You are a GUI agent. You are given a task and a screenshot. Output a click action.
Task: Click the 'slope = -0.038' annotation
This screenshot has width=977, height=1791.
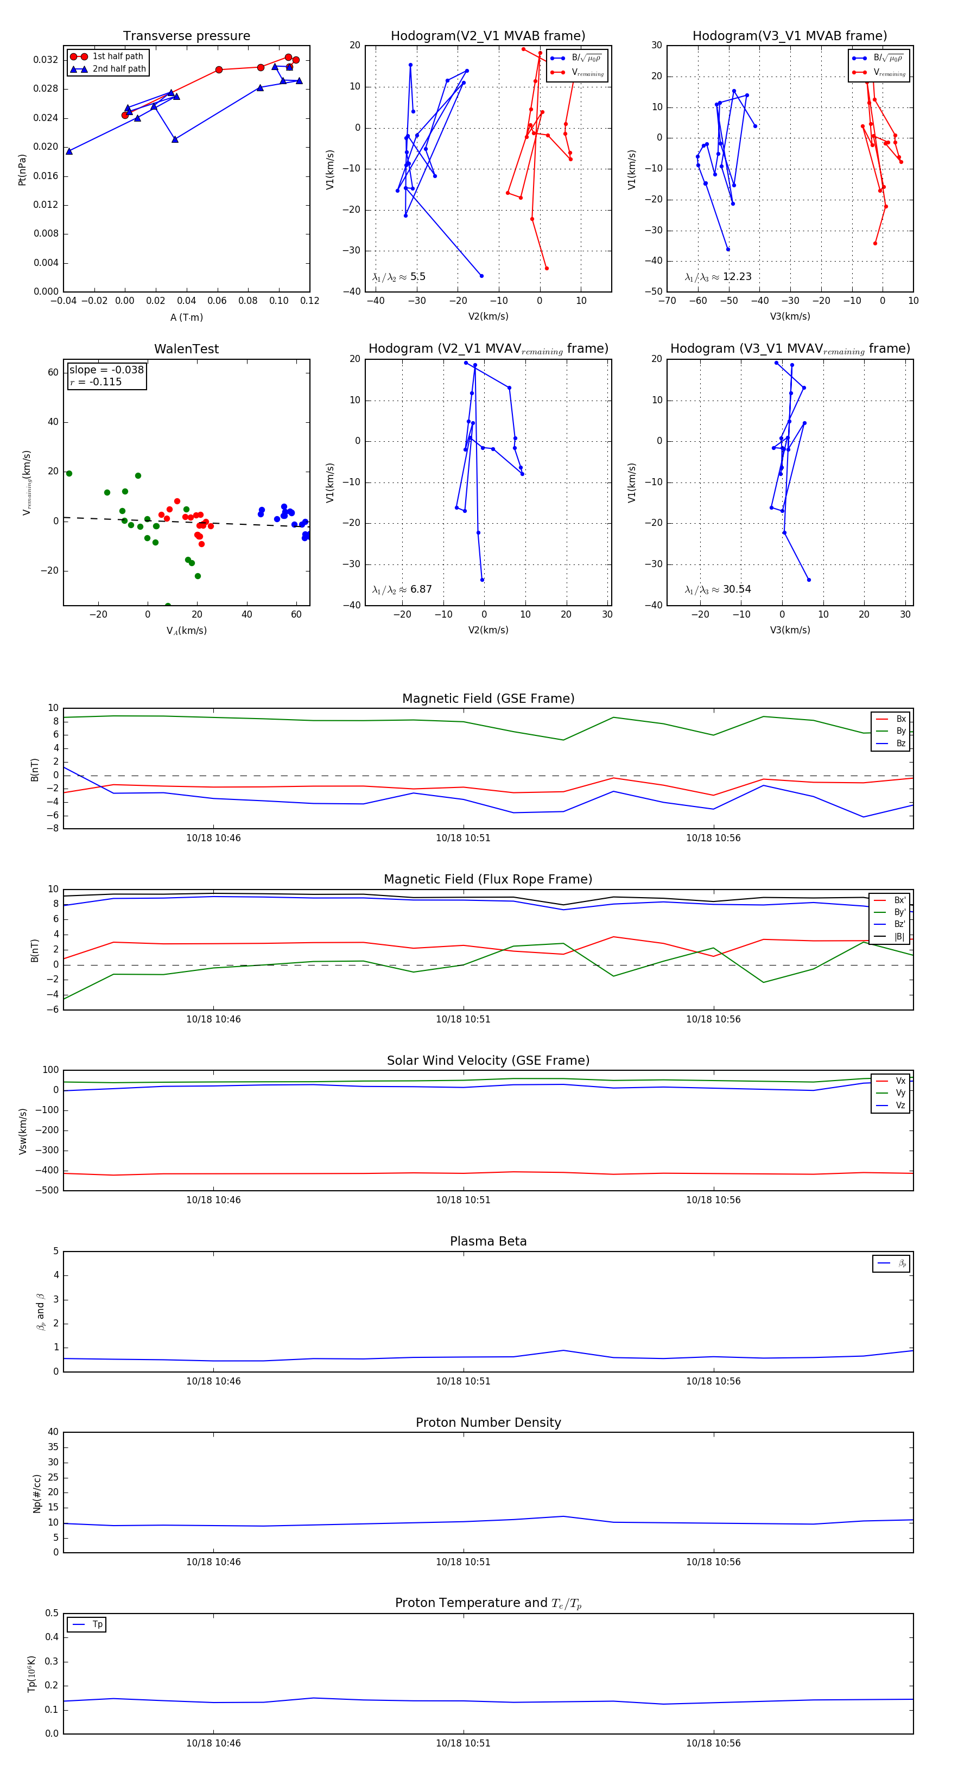click(x=106, y=370)
